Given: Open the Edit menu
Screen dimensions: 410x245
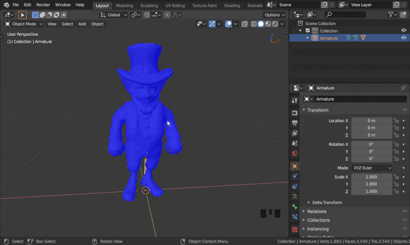Looking at the screenshot, I should (28, 5).
